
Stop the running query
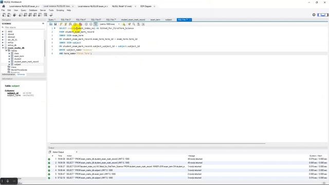(75, 24)
